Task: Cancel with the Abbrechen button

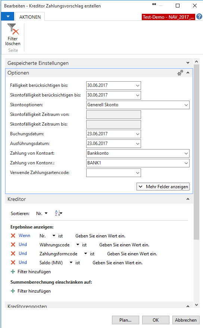Action: click(x=186, y=320)
